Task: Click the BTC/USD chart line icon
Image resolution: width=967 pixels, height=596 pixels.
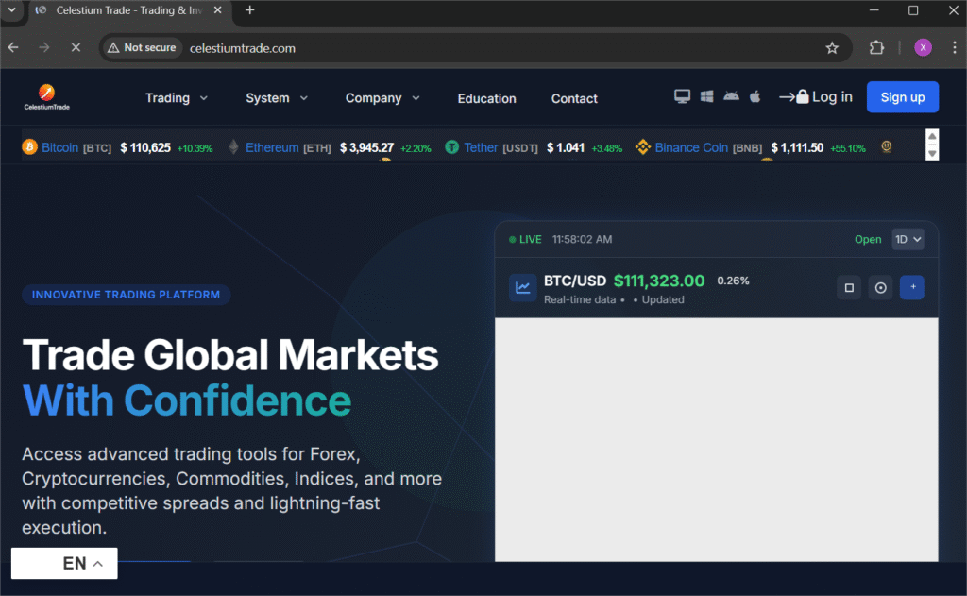Action: (522, 287)
